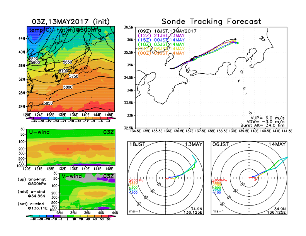The height and width of the screenshot is (236, 306).
Task: Click the green landing dot of the 18Z track
Action: click(x=238, y=43)
